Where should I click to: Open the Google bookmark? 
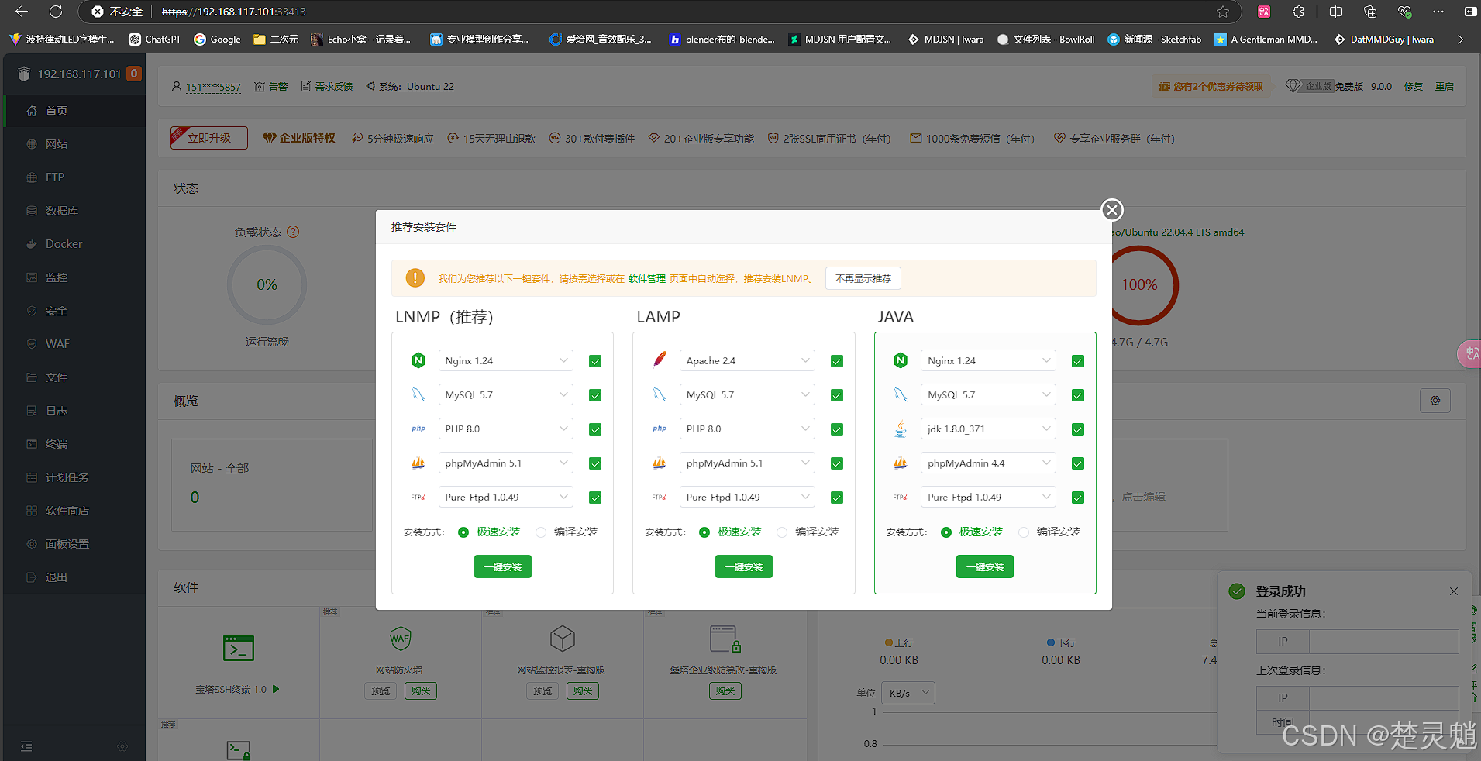click(217, 40)
